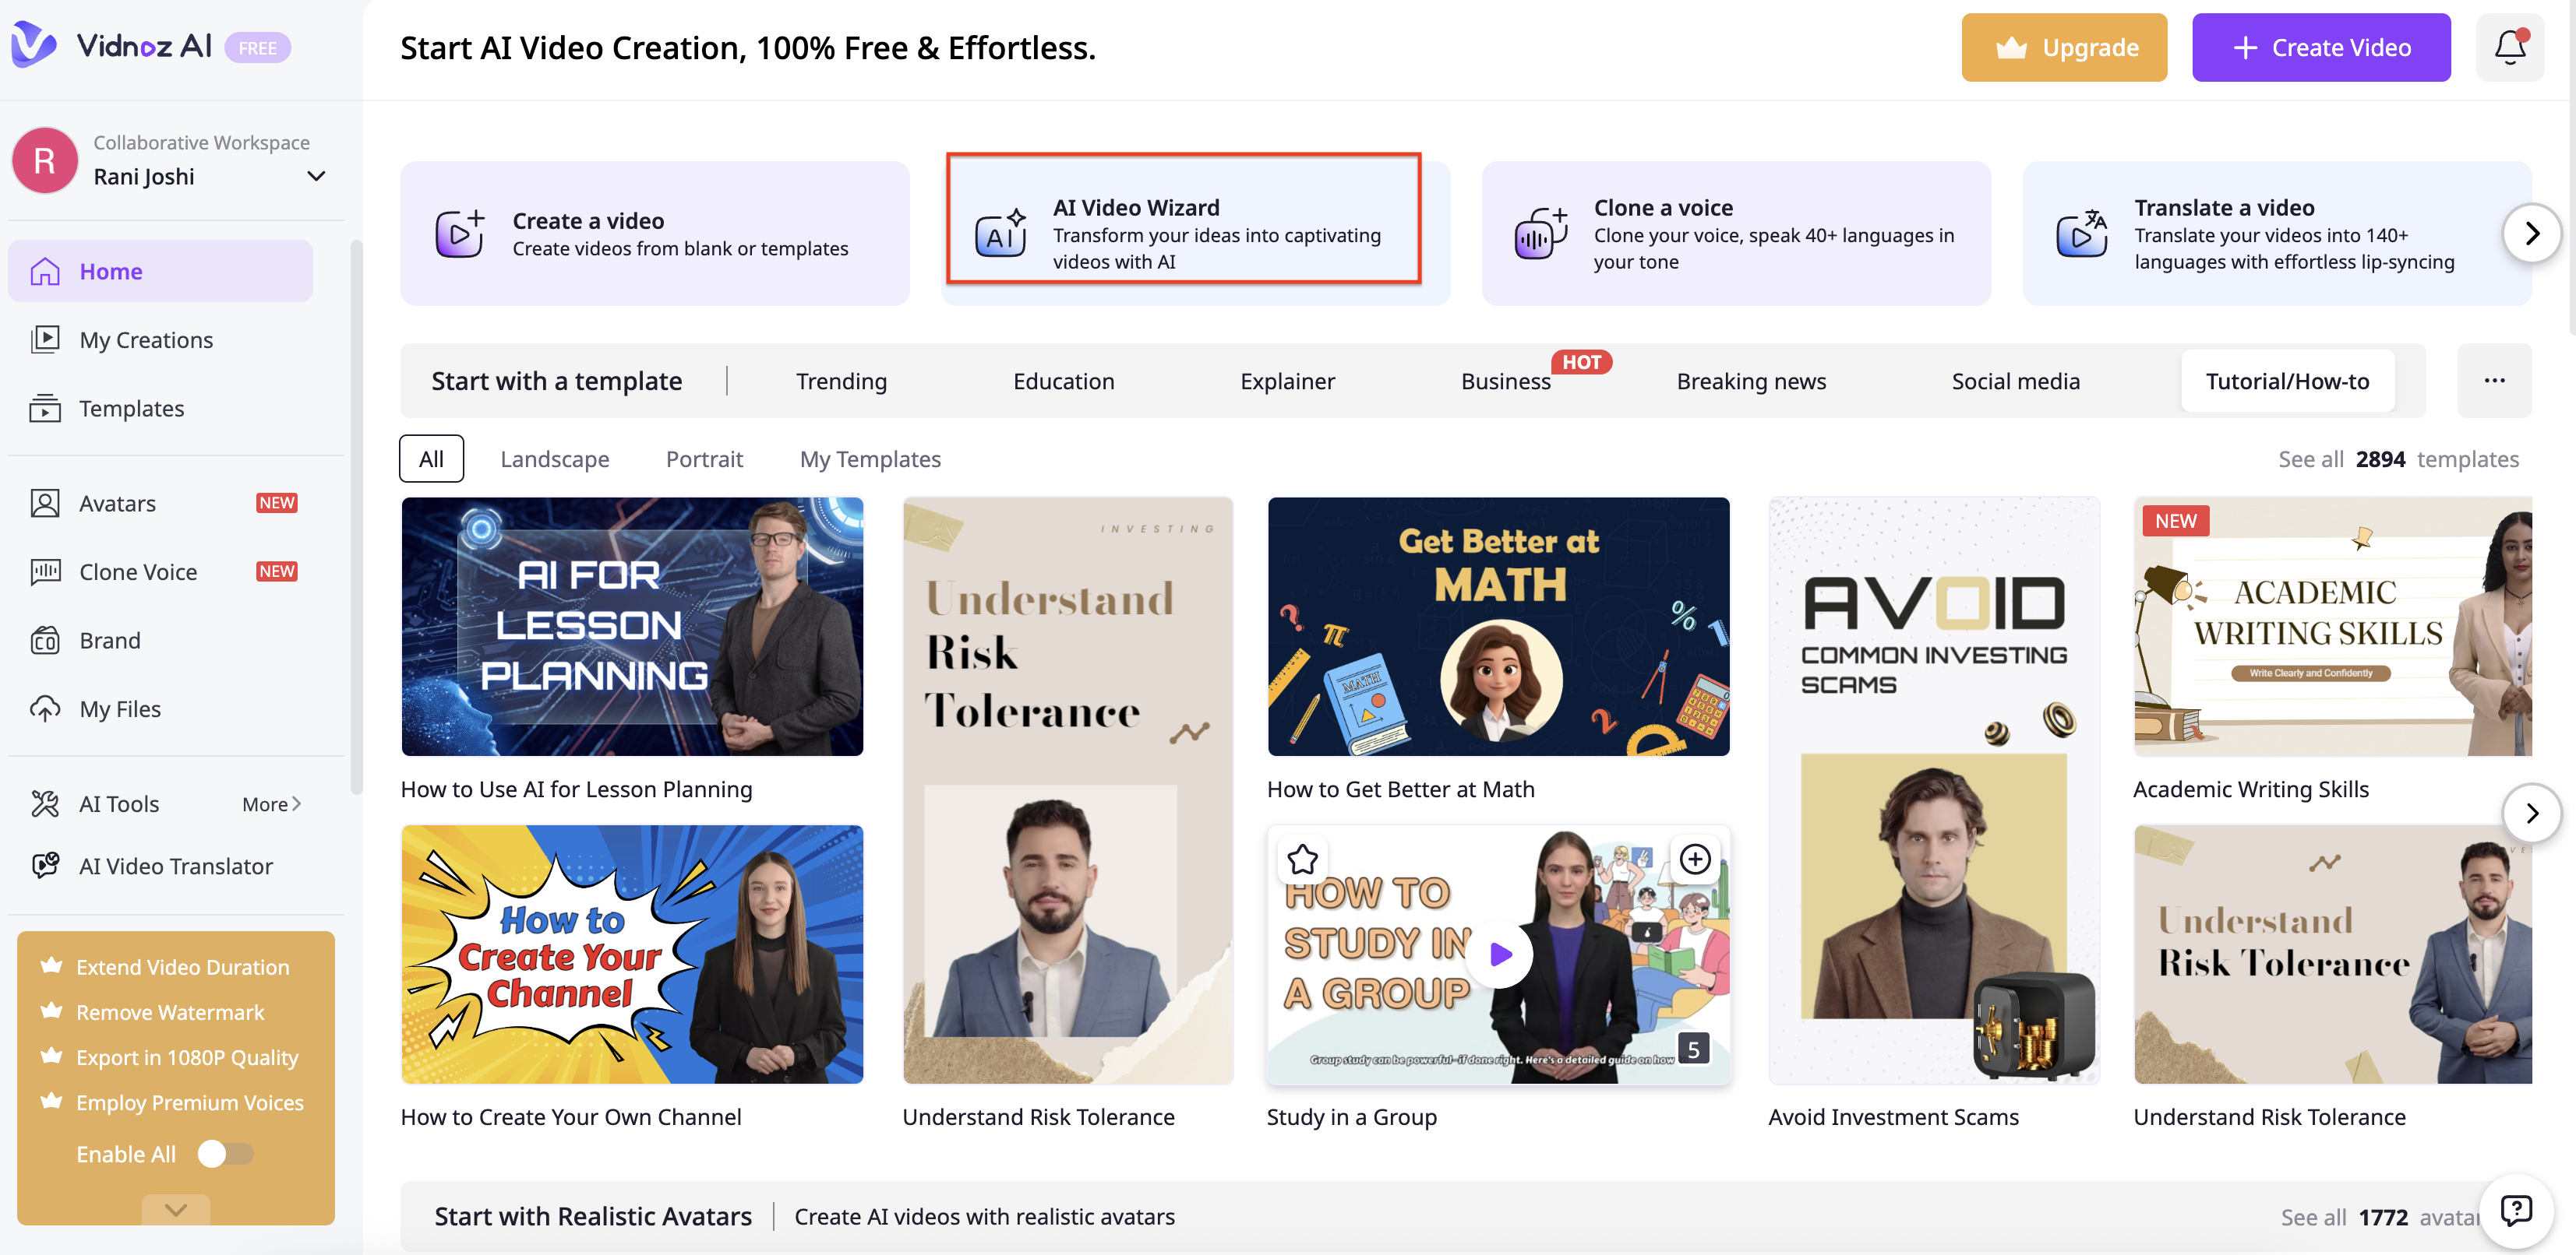Go to Brand page
This screenshot has height=1255, width=2576.
click(109, 639)
